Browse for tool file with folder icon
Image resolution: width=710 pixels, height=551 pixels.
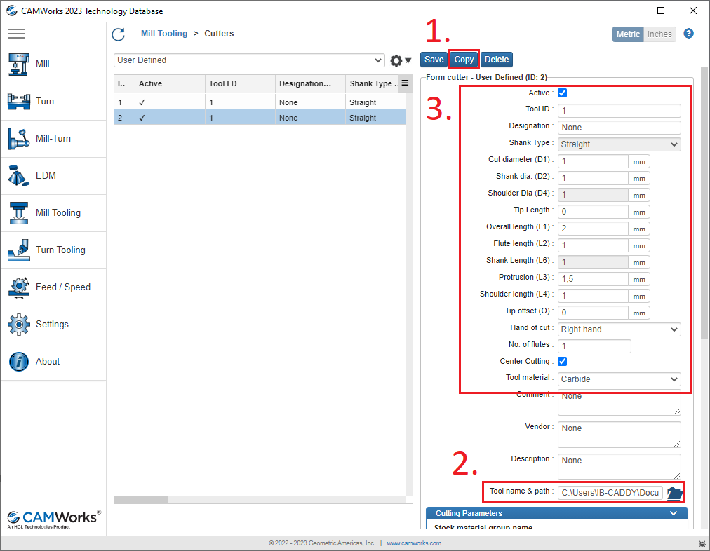pyautogui.click(x=674, y=493)
